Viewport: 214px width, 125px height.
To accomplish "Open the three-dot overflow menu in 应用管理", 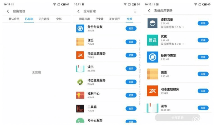I will pos(135,11).
